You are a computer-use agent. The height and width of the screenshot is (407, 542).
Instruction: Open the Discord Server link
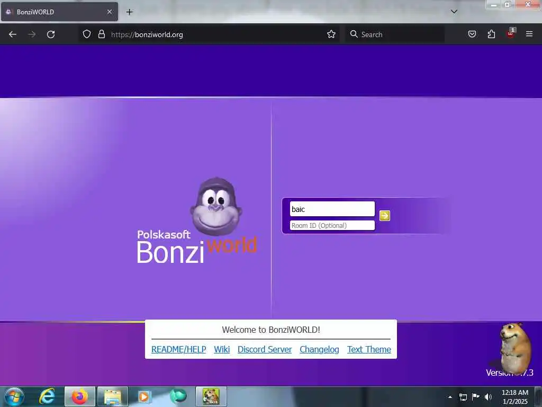(x=265, y=349)
